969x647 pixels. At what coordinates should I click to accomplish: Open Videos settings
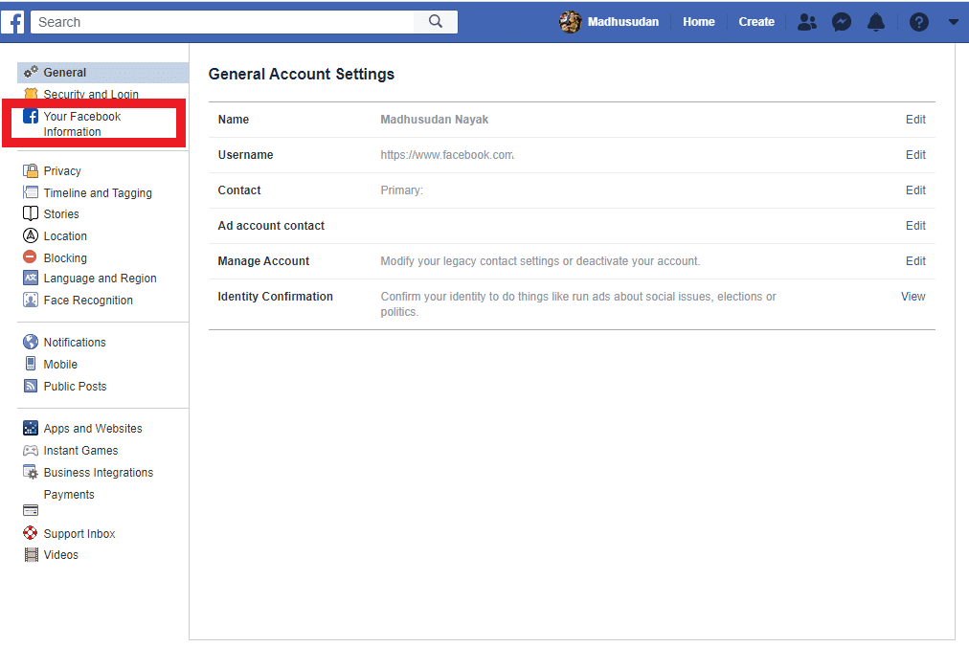[60, 555]
